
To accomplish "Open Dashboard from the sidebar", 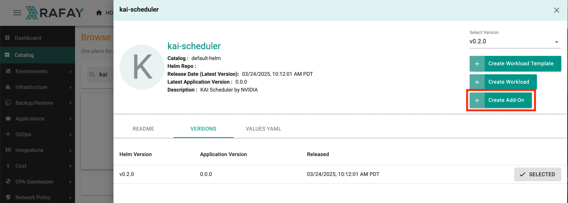I will coord(38,38).
